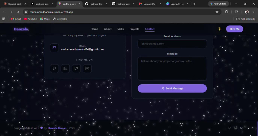Screen dimensions: 258x136
Task: Open the Licensable bookmark
Action: click(60, 19)
